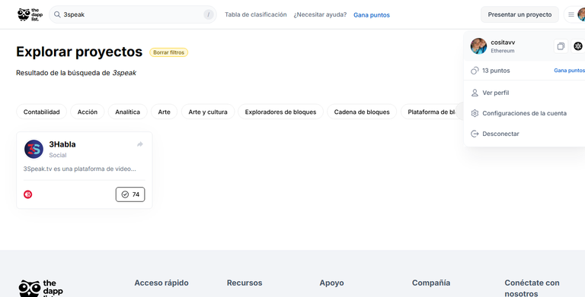This screenshot has width=585, height=297.
Task: Select the Contabilidad category filter
Action: pyautogui.click(x=41, y=112)
